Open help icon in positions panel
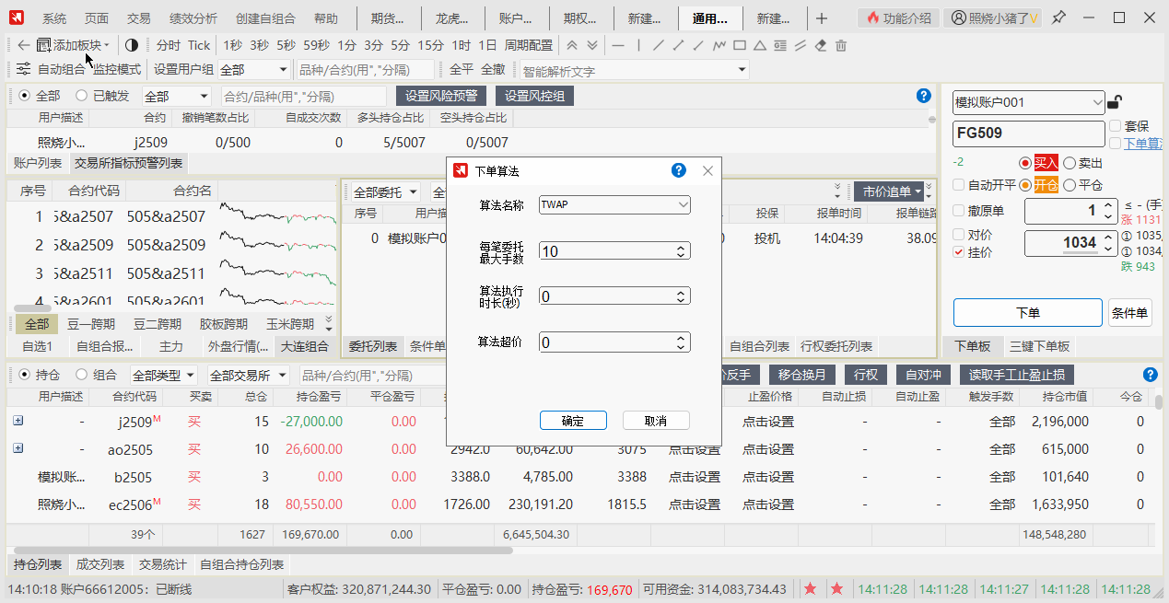1169x603 pixels. tap(1150, 375)
